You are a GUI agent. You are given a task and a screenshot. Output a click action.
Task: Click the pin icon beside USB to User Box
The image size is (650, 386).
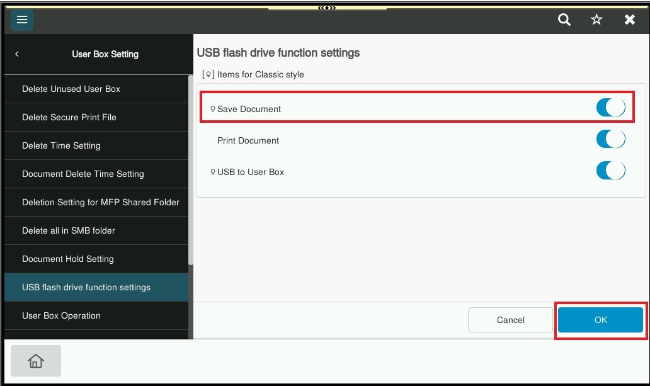click(213, 172)
